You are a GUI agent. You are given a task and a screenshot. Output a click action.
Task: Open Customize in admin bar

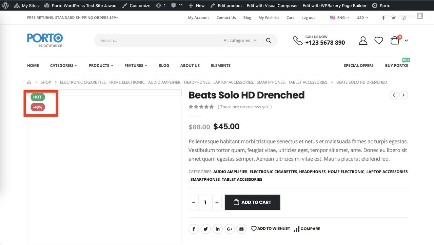(x=136, y=5)
